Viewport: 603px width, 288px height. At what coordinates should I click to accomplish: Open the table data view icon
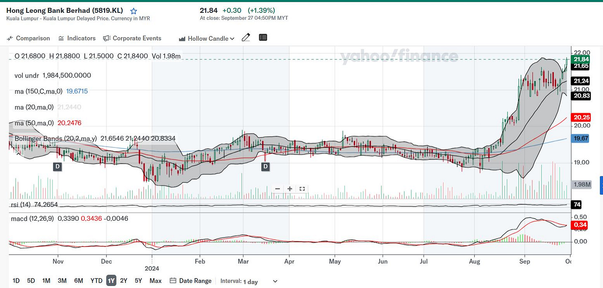tap(263, 38)
